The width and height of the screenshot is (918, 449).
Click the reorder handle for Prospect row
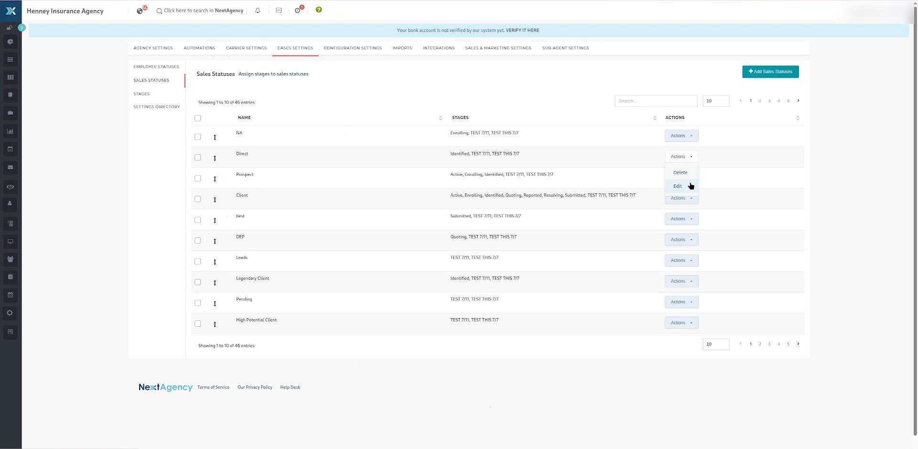click(x=215, y=179)
